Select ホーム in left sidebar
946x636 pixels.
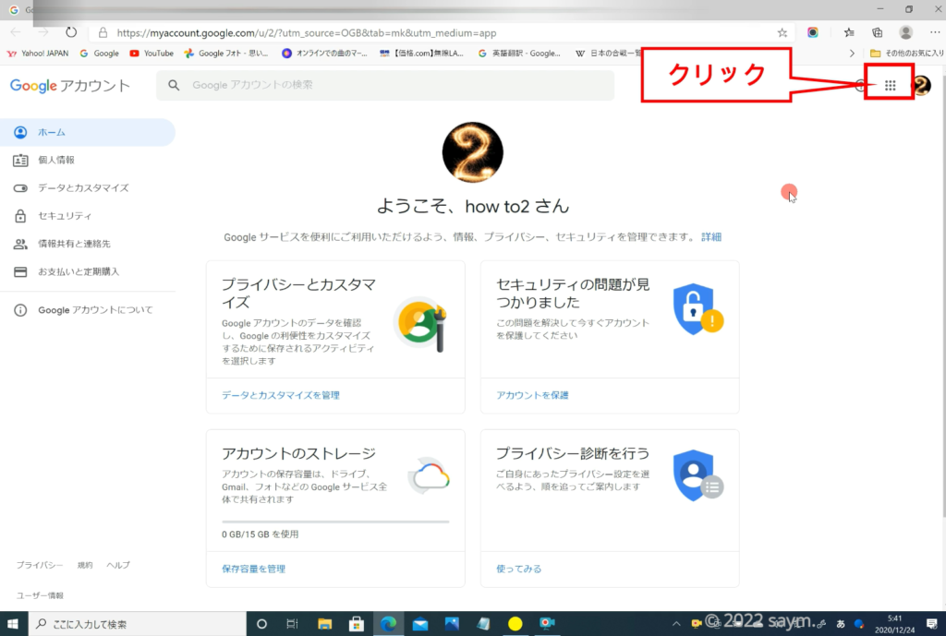[x=52, y=132]
